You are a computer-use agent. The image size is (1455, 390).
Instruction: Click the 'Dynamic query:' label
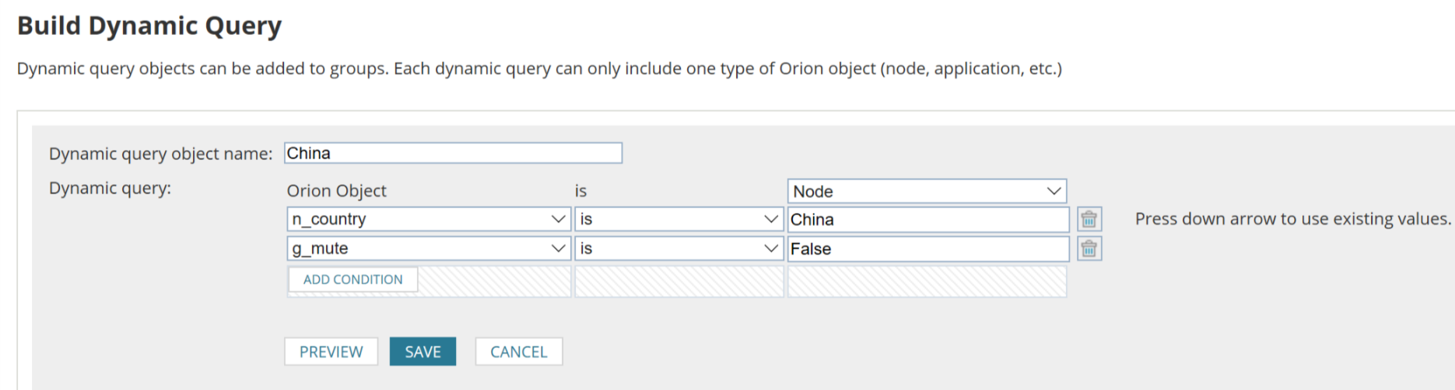point(110,188)
